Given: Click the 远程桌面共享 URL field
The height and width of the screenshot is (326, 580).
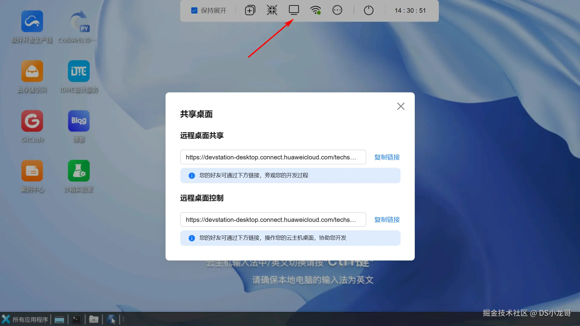Looking at the screenshot, I should click(x=273, y=157).
